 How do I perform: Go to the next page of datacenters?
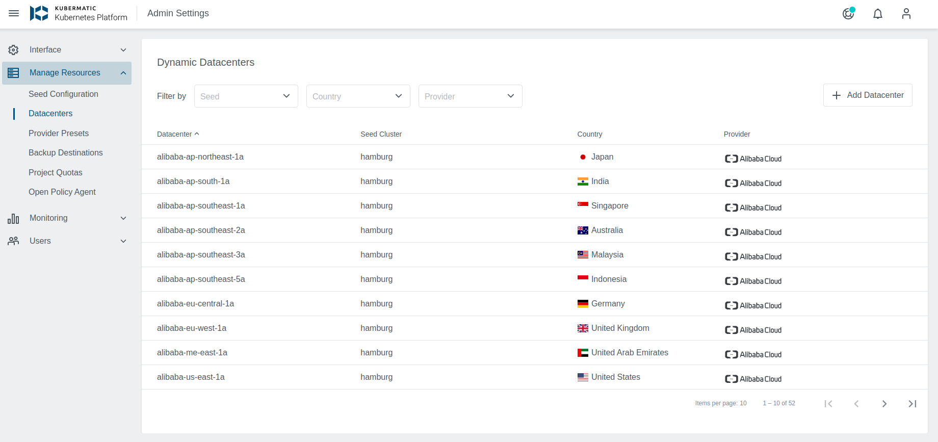(x=884, y=404)
